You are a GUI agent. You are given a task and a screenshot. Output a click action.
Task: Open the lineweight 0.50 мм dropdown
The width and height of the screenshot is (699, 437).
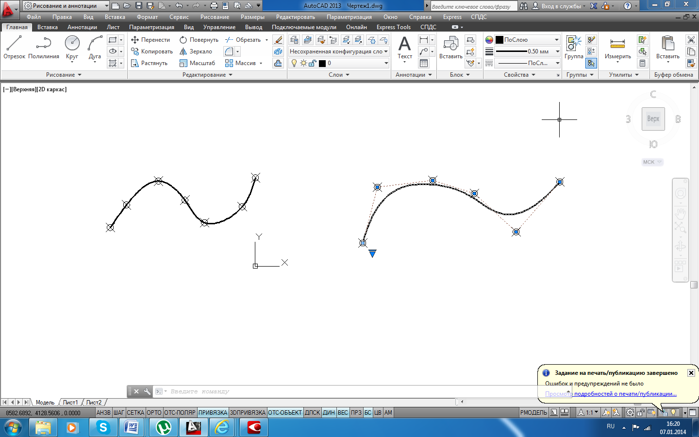(x=557, y=51)
